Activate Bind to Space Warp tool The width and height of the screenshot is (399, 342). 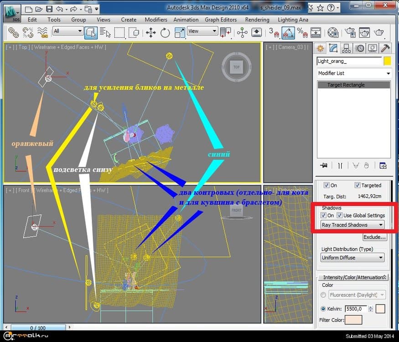tap(42, 32)
